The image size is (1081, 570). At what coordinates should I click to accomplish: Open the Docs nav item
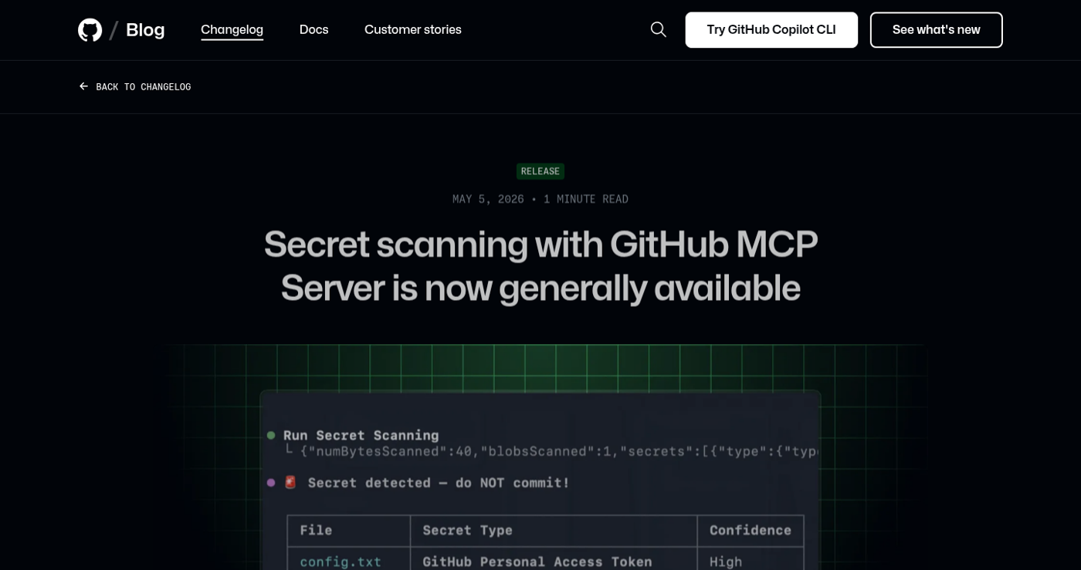pyautogui.click(x=313, y=29)
